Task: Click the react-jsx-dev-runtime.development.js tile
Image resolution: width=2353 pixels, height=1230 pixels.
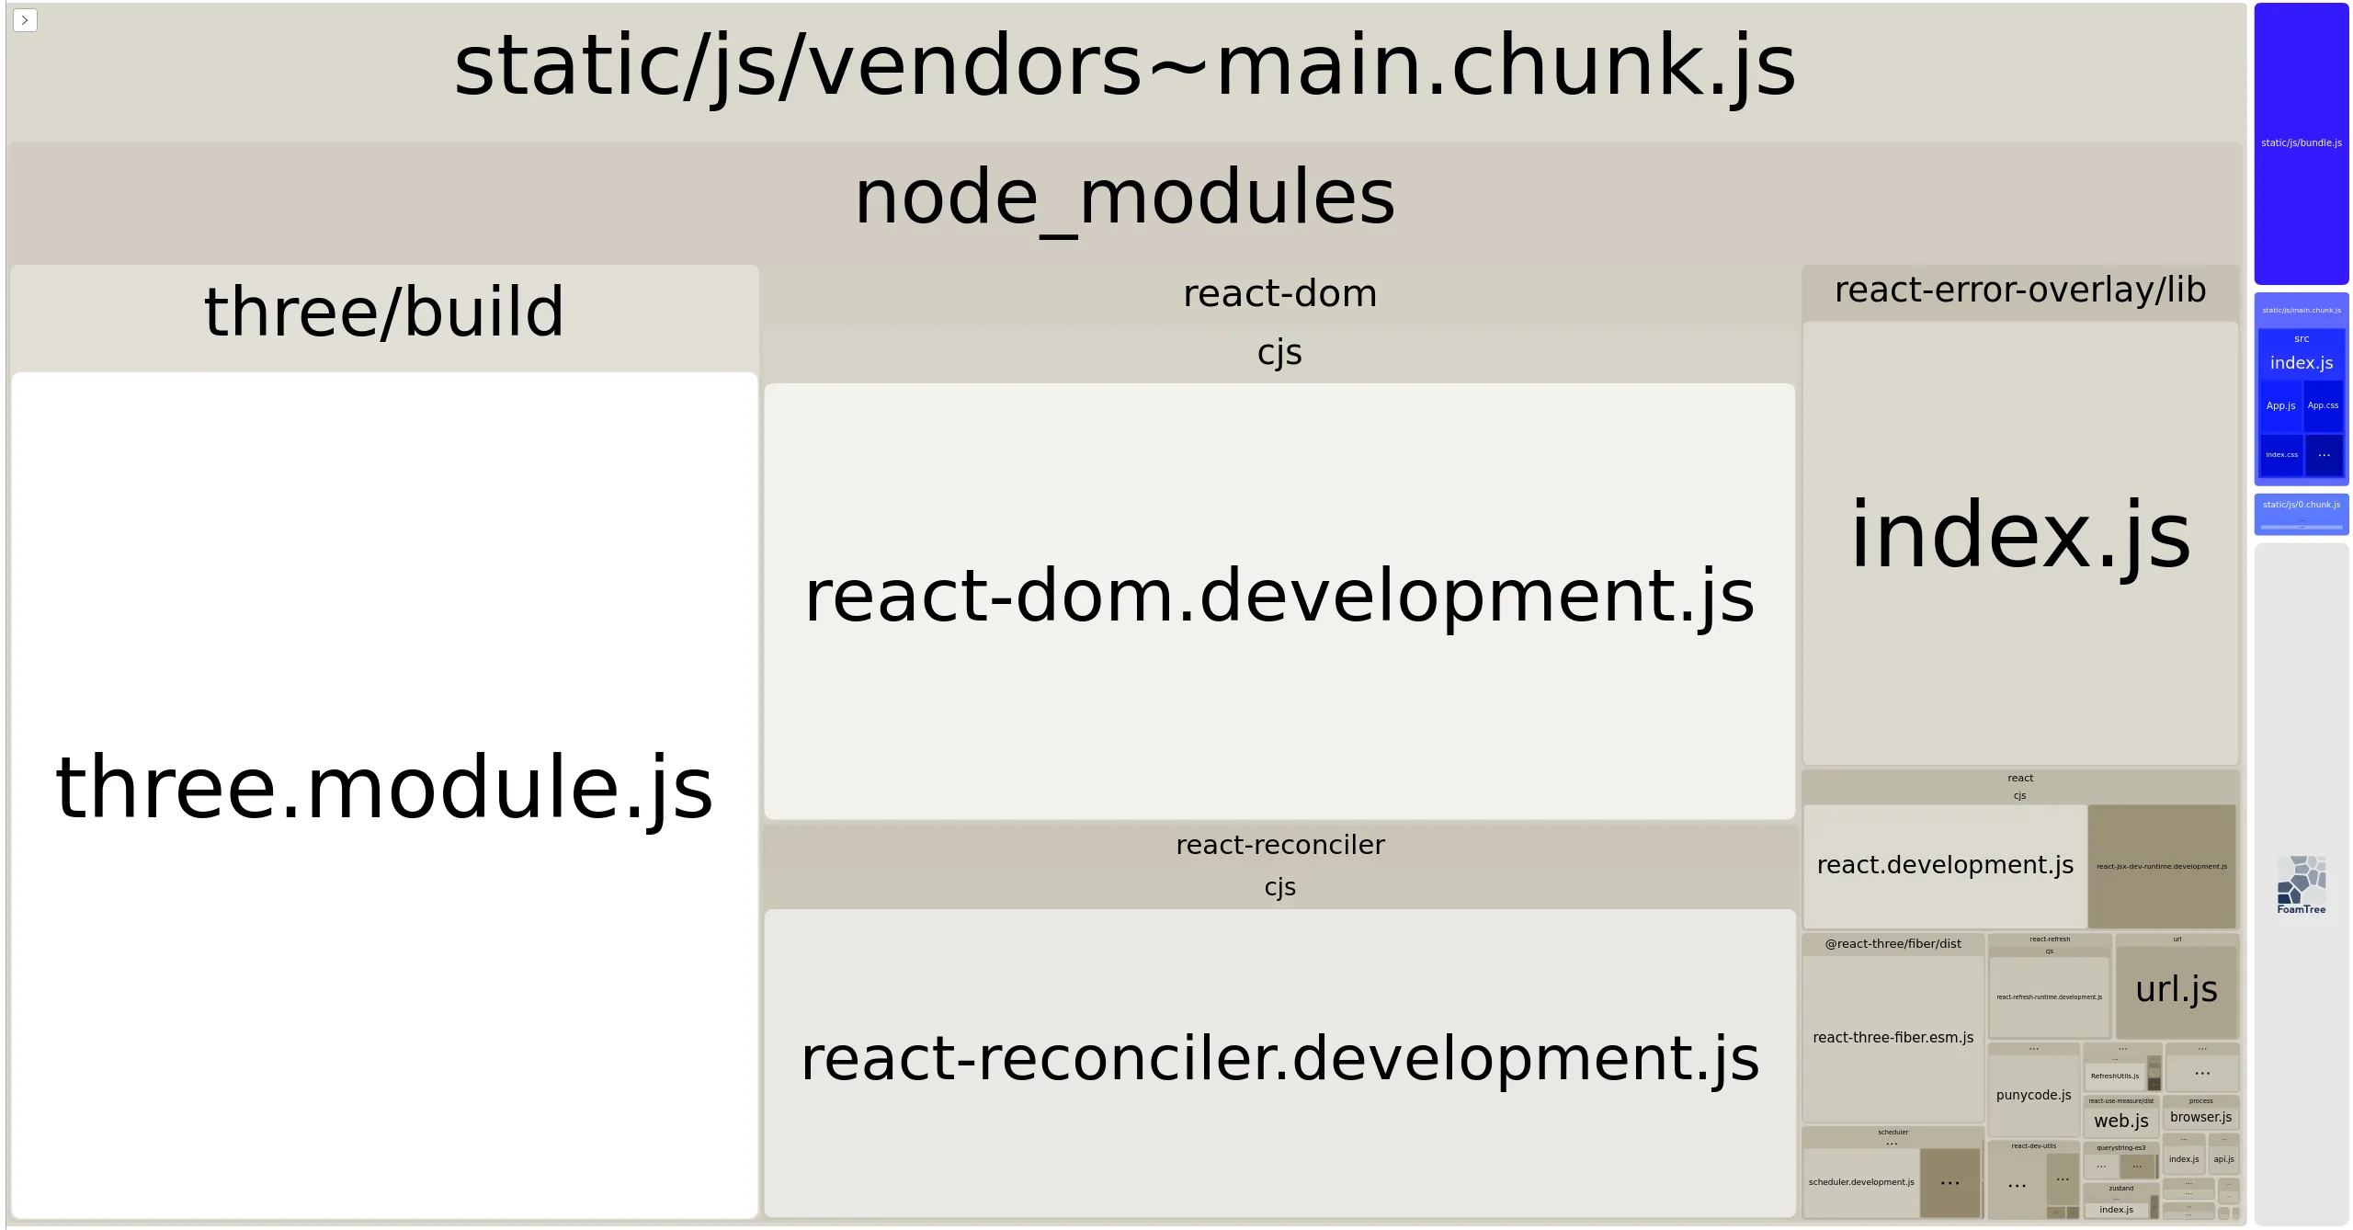Action: (x=2161, y=866)
